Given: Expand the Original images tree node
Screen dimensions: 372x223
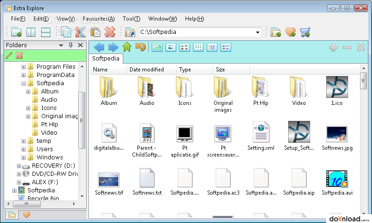Looking at the screenshot, I should pyautogui.click(x=28, y=116).
